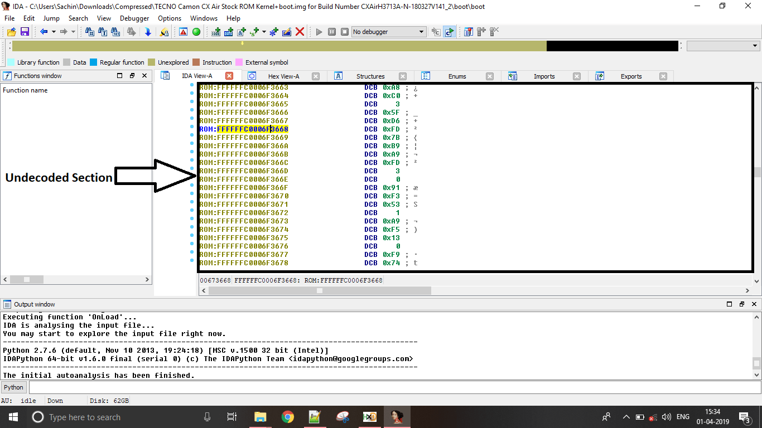Image resolution: width=762 pixels, height=428 pixels.
Task: Click the Python command input field
Action: [390, 387]
